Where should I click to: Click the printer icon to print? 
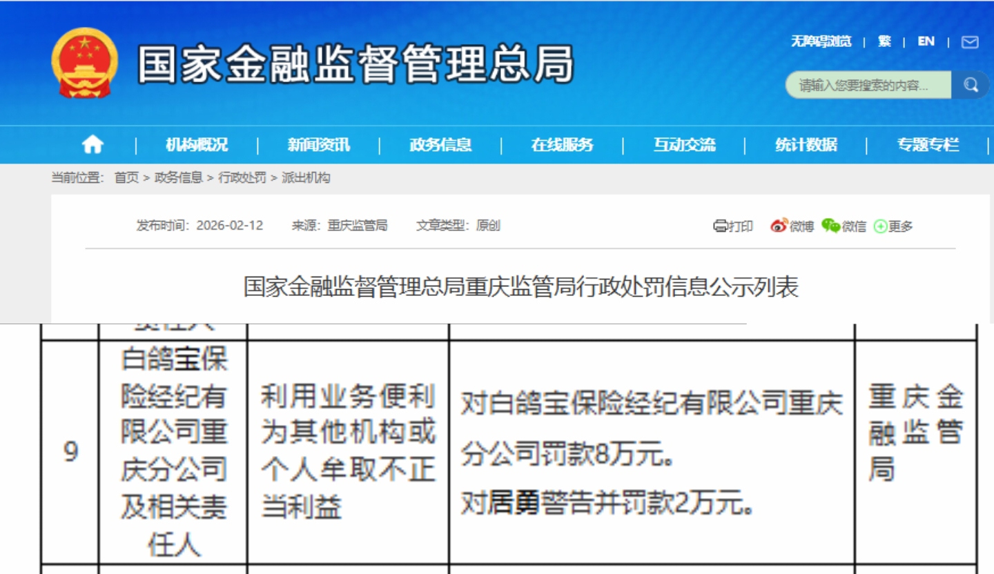pos(720,226)
